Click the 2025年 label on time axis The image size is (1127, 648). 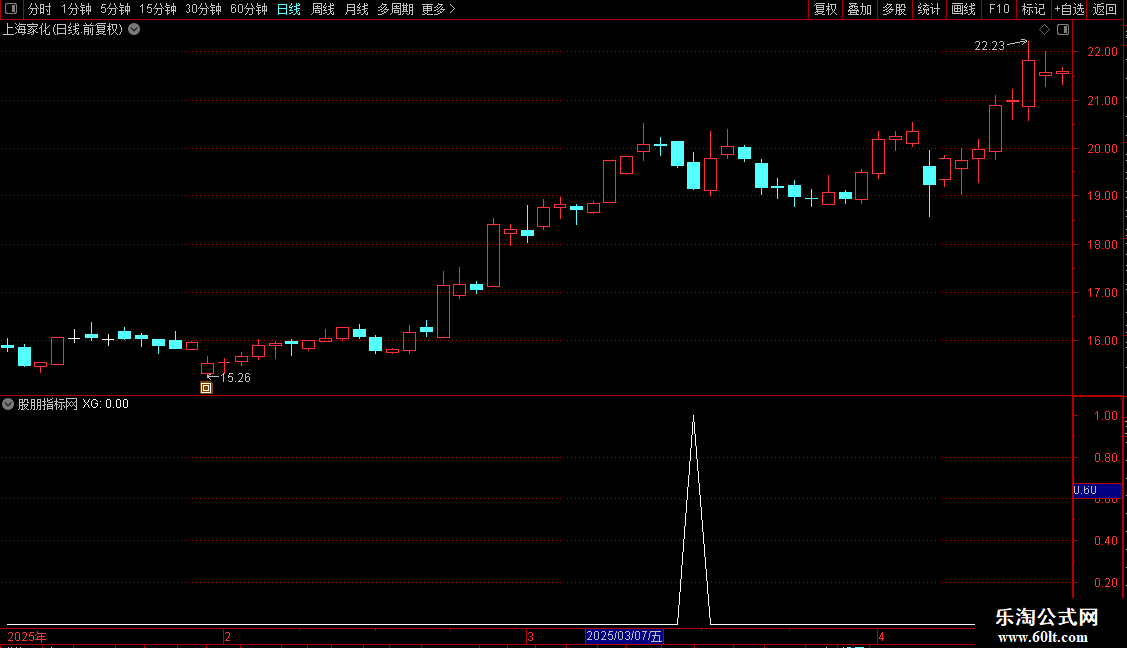point(27,637)
